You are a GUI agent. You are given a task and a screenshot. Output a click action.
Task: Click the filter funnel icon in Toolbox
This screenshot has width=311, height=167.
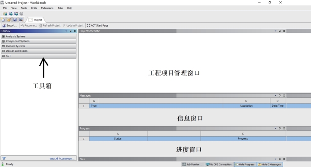4,159
